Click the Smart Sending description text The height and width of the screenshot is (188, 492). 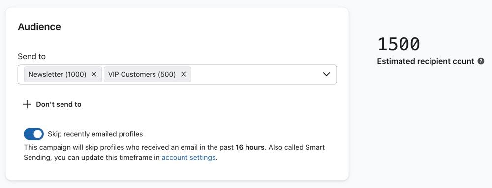click(x=174, y=152)
